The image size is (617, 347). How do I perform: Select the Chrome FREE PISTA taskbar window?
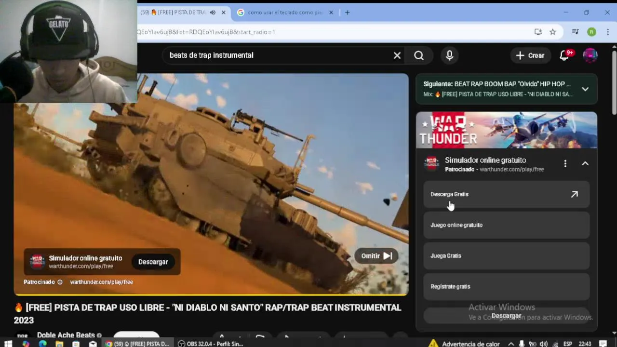(138, 344)
